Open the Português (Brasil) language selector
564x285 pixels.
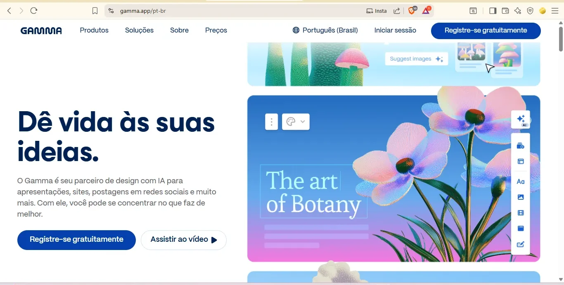pyautogui.click(x=325, y=30)
